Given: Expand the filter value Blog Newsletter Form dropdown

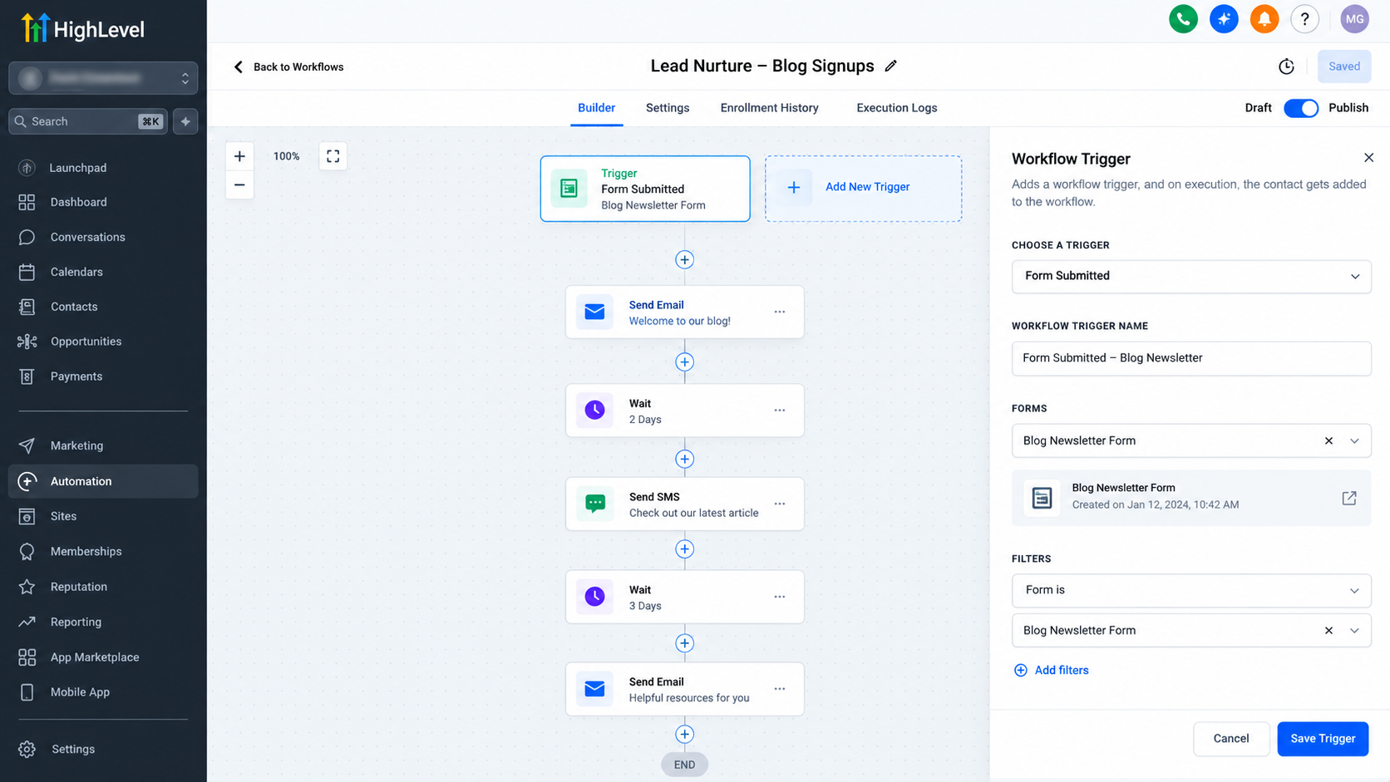Looking at the screenshot, I should [1354, 631].
